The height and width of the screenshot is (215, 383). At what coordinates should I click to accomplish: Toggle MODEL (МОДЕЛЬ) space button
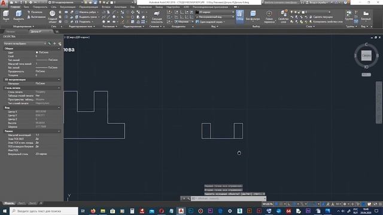coord(268,204)
